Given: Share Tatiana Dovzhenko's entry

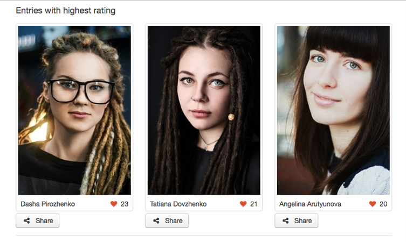Looking at the screenshot, I should (167, 220).
